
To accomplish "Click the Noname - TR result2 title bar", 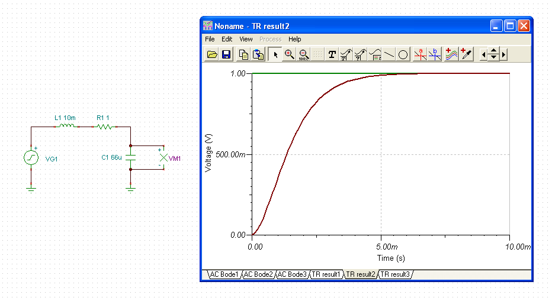I will 345,26.
